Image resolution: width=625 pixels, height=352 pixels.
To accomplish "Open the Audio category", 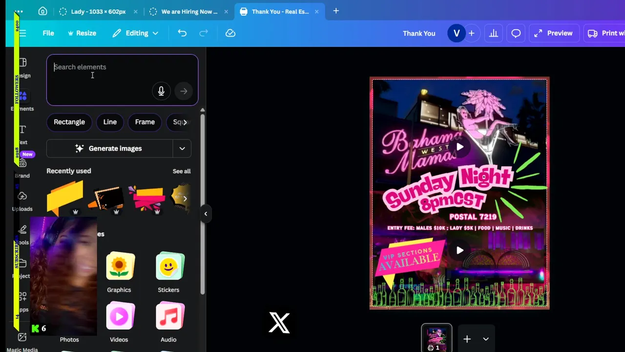I will [169, 322].
